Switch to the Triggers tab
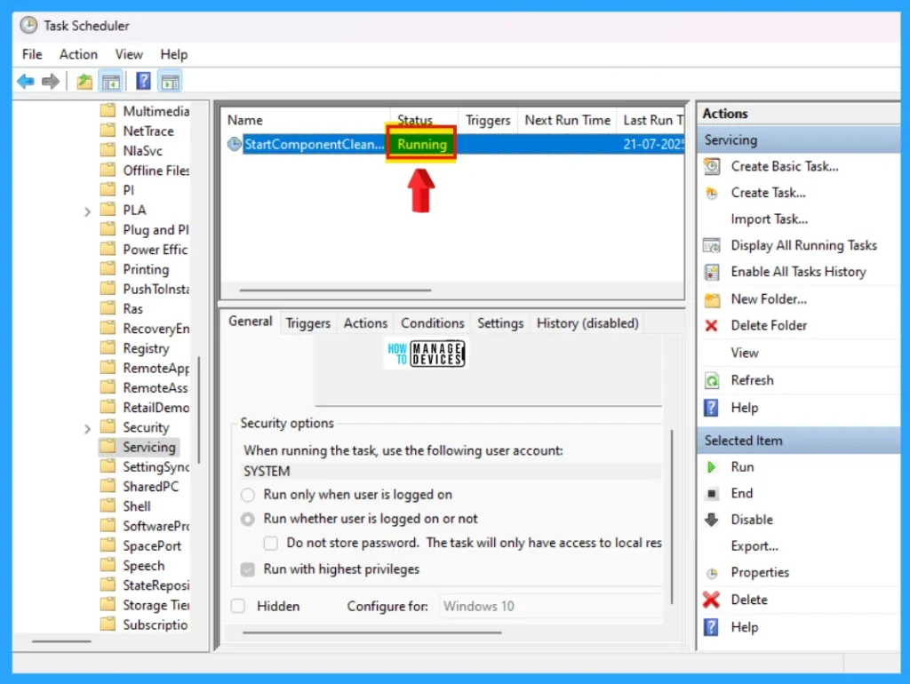 tap(307, 323)
